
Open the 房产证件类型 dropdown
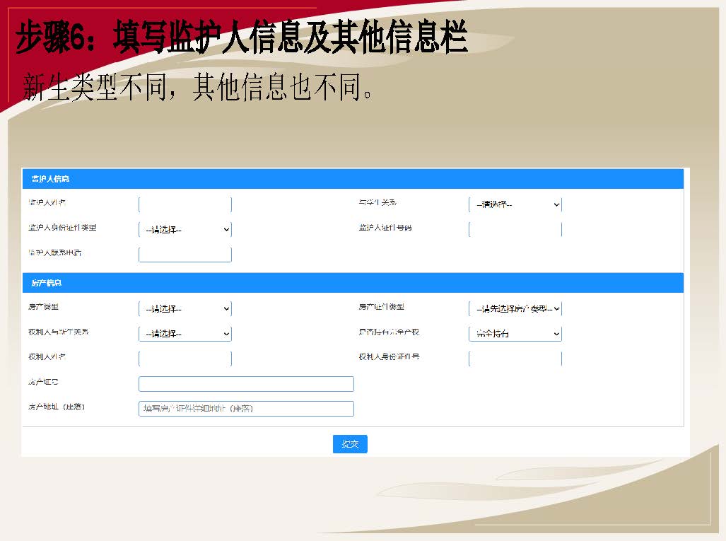coord(515,308)
